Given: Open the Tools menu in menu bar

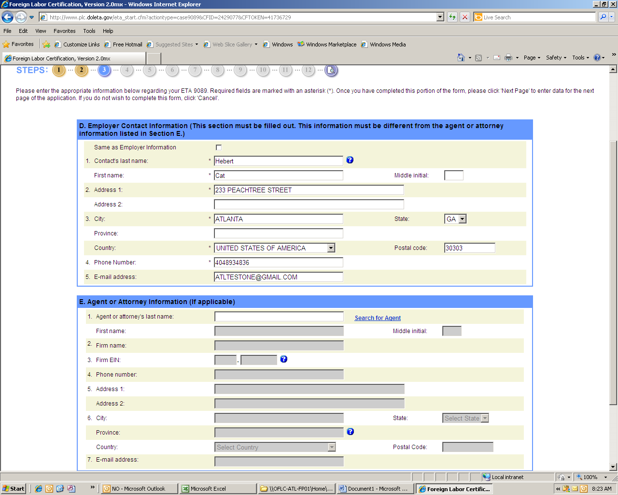Looking at the screenshot, I should pyautogui.click(x=89, y=31).
